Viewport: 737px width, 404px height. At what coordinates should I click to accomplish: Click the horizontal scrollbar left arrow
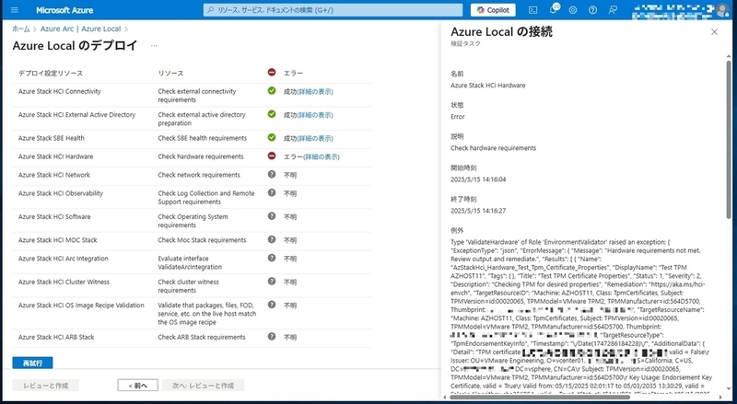click(x=445, y=398)
